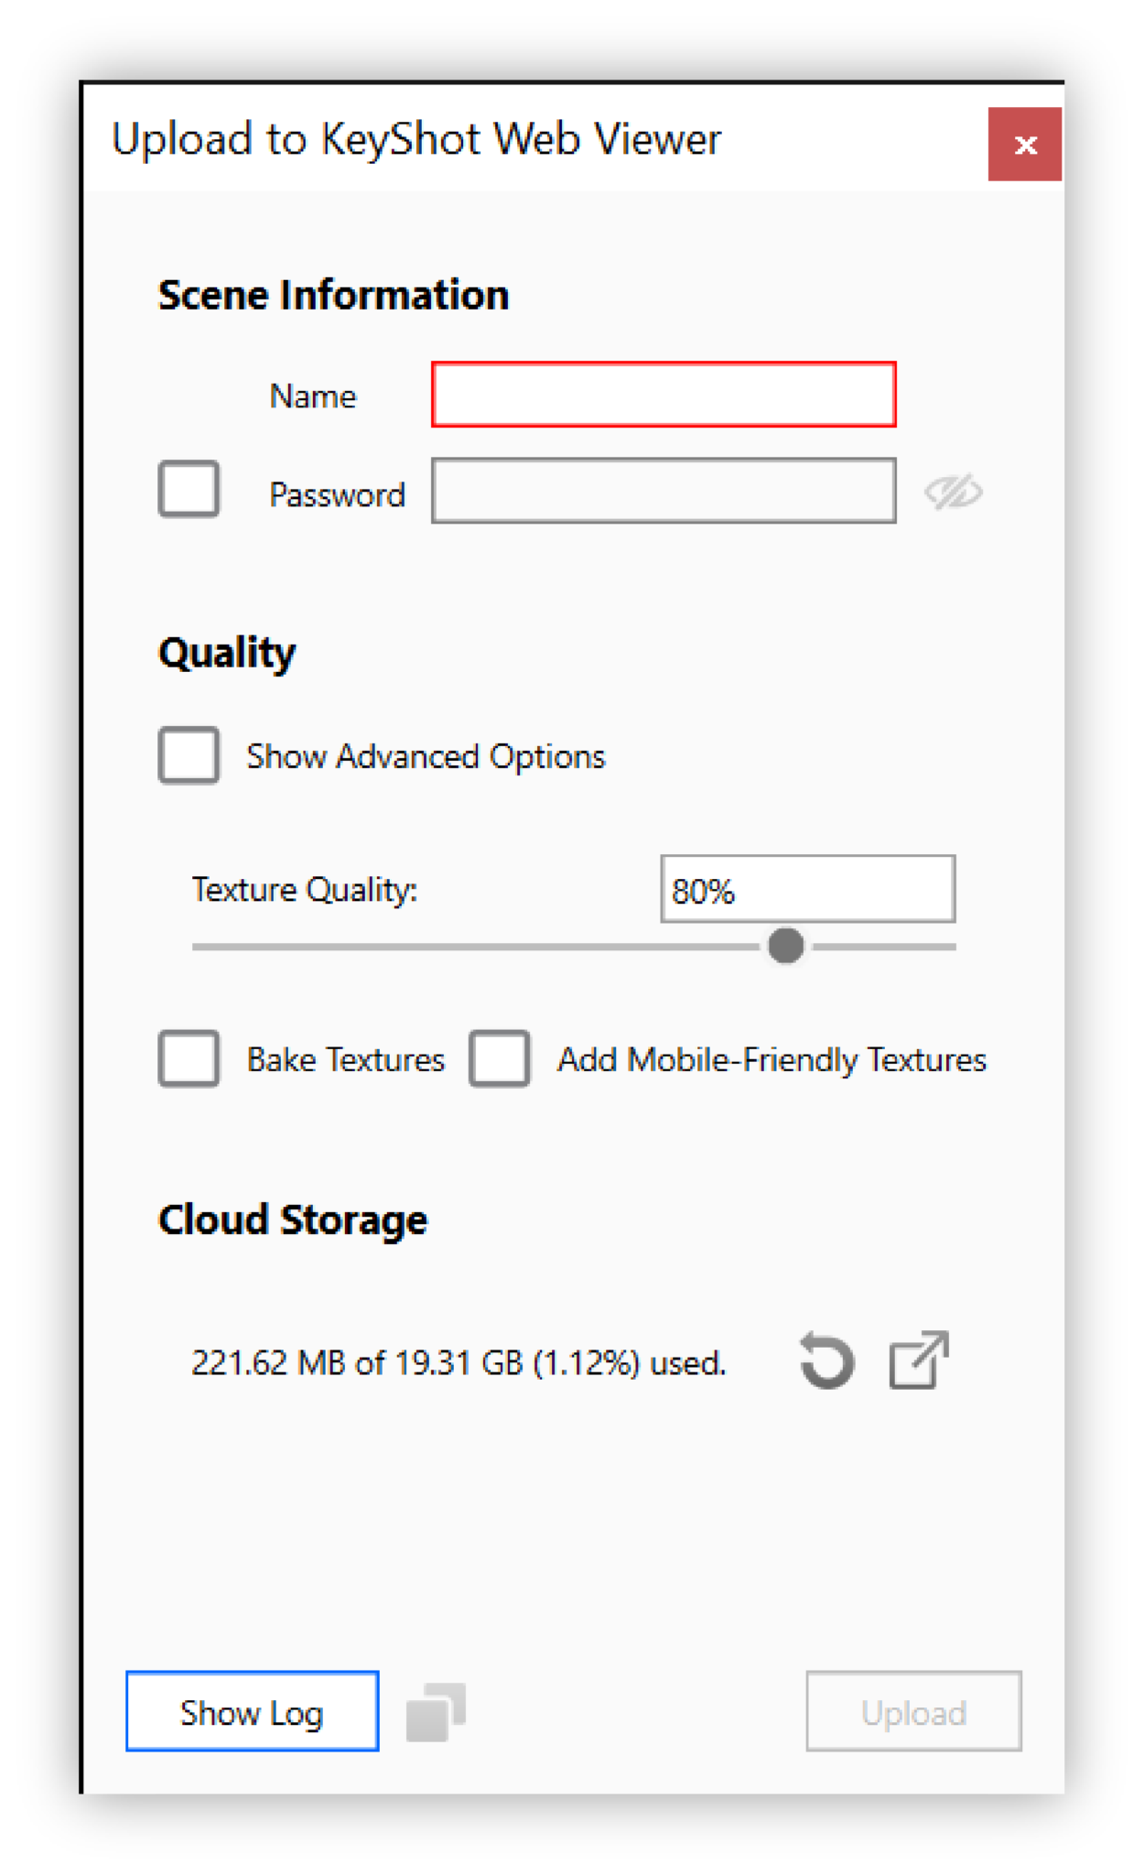Check the Show Advanced Options checkbox
The height and width of the screenshot is (1875, 1144).
pyautogui.click(x=189, y=755)
